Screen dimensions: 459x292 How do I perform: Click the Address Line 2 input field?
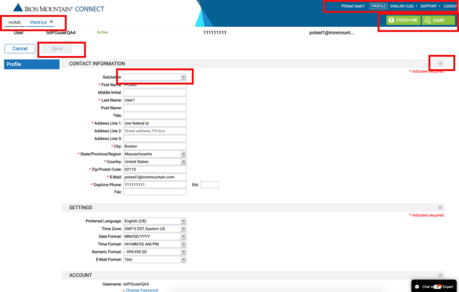tap(154, 131)
